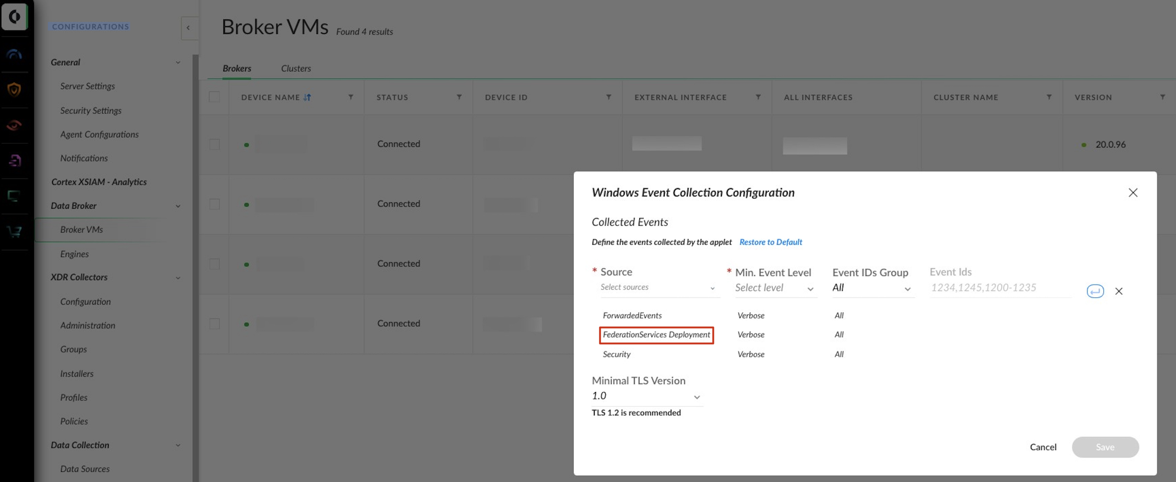Open the Minimal TLS Version dropdown
1176x482 pixels.
(x=646, y=396)
